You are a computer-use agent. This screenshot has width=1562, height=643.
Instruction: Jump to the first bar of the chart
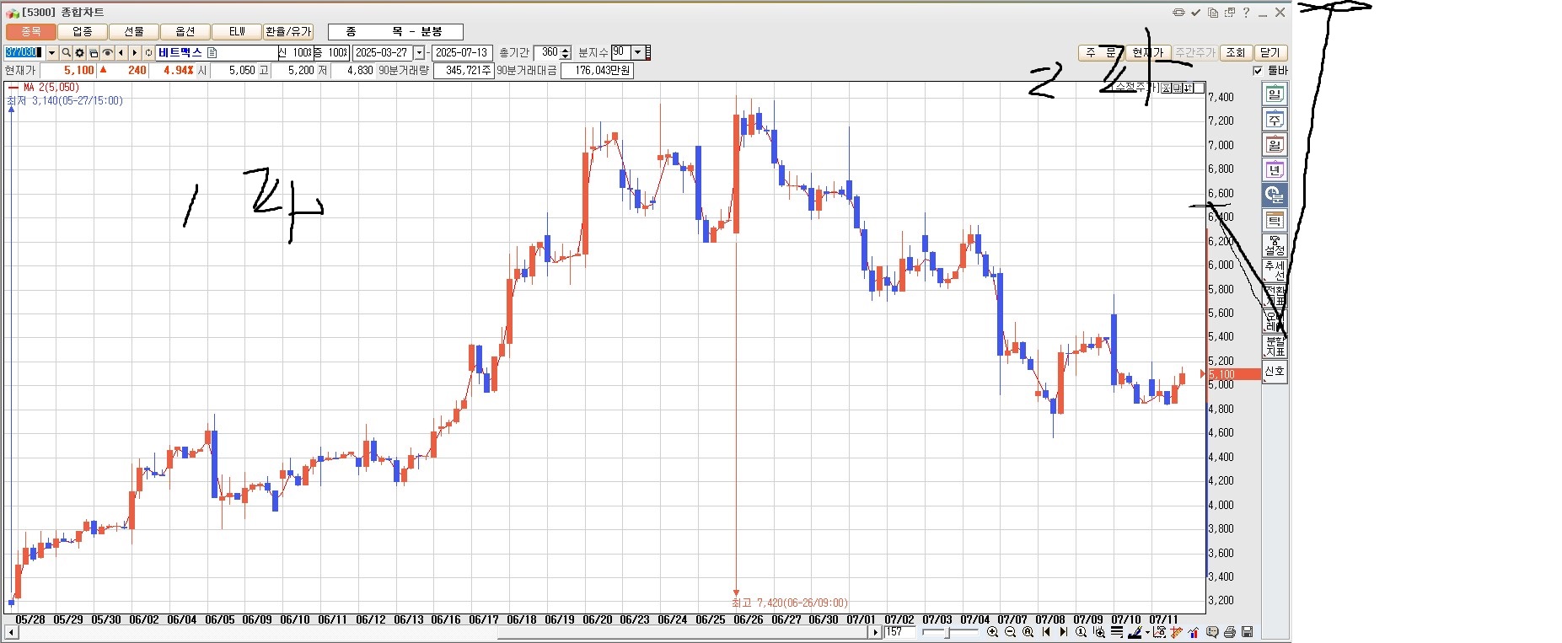pyautogui.click(x=1046, y=632)
